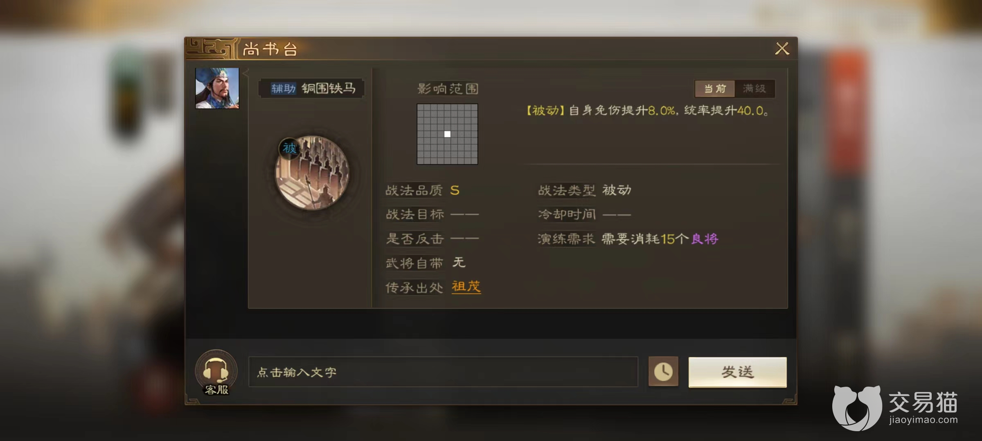Image resolution: width=982 pixels, height=441 pixels.
Task: Click the S skill quality rating
Action: [x=455, y=191]
